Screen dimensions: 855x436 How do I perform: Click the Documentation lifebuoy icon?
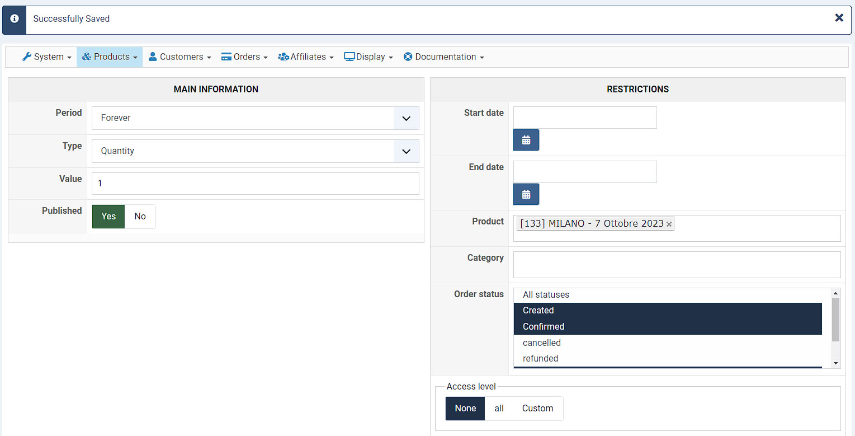click(408, 57)
